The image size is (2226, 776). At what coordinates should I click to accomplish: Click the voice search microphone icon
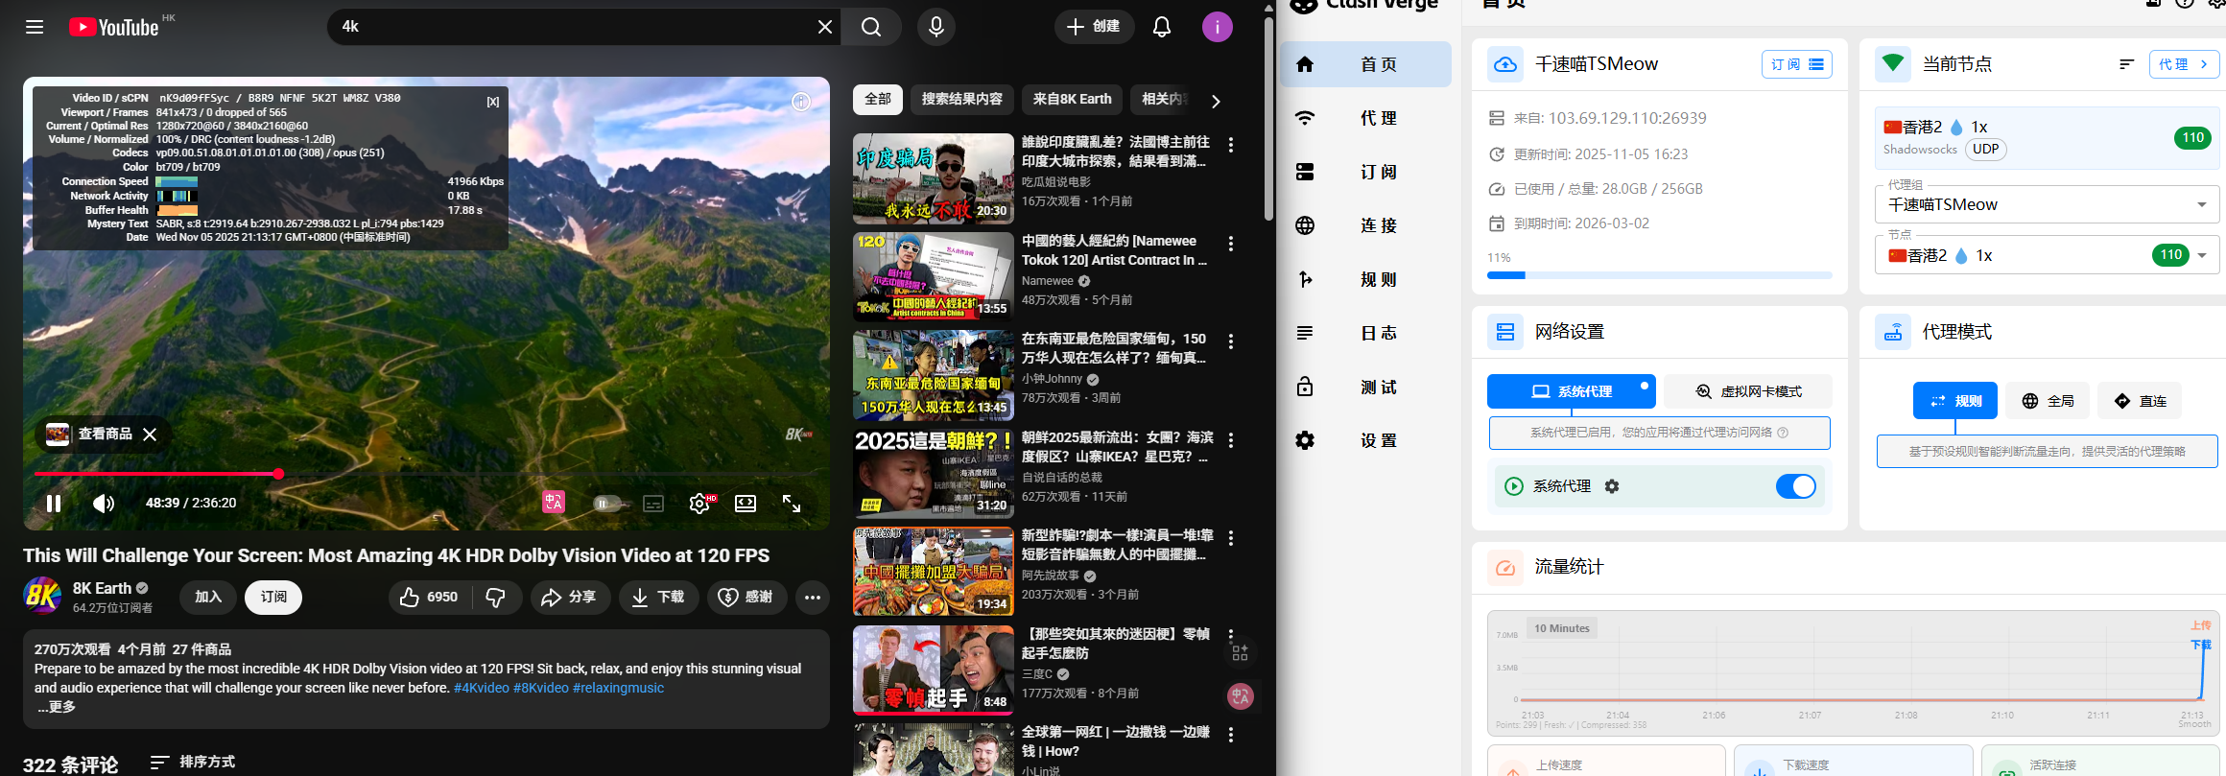point(935,27)
